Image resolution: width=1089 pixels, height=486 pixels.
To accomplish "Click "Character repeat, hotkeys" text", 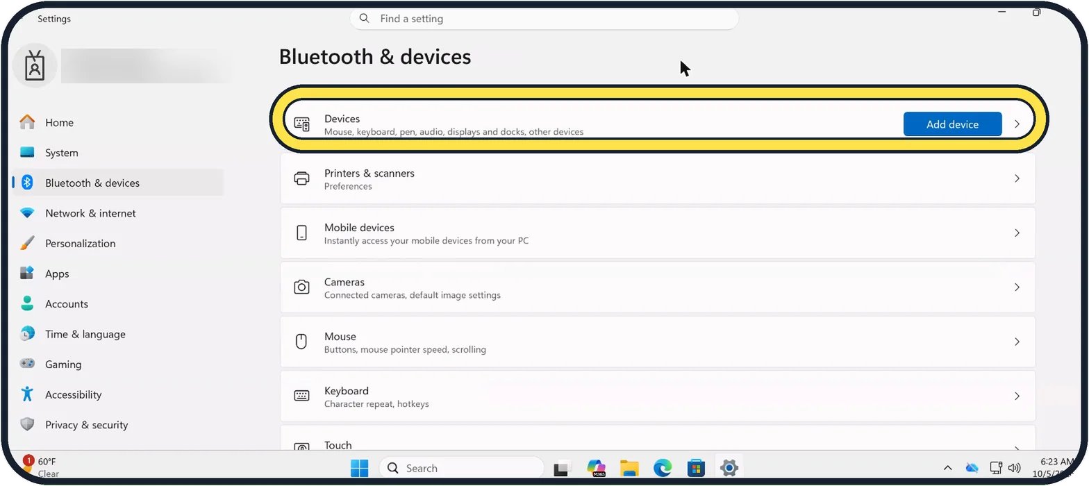I will click(x=376, y=403).
